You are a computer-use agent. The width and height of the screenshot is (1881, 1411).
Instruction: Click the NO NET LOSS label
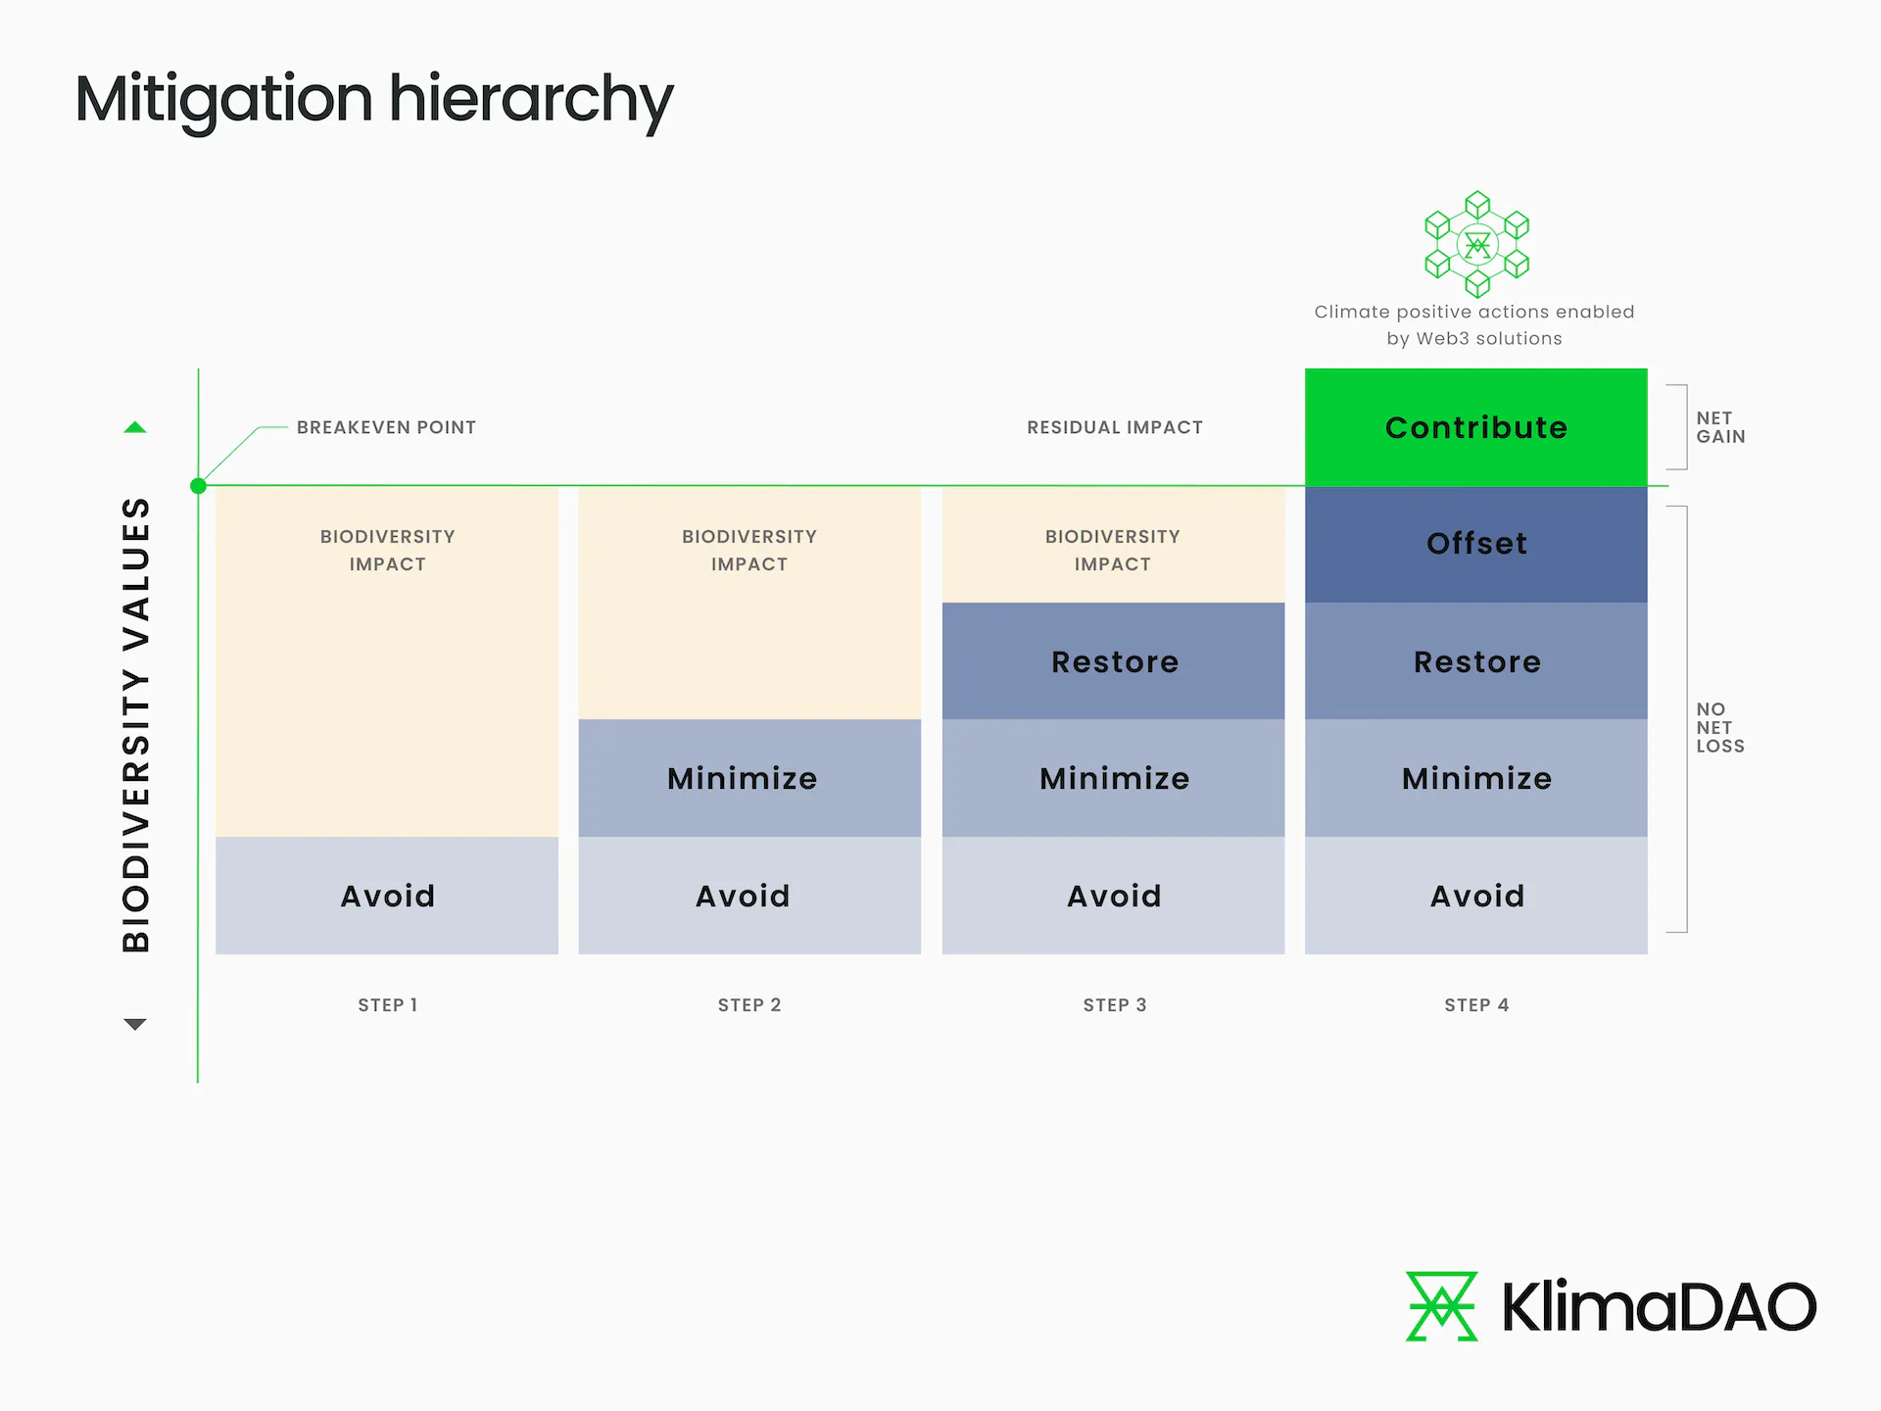click(1720, 727)
